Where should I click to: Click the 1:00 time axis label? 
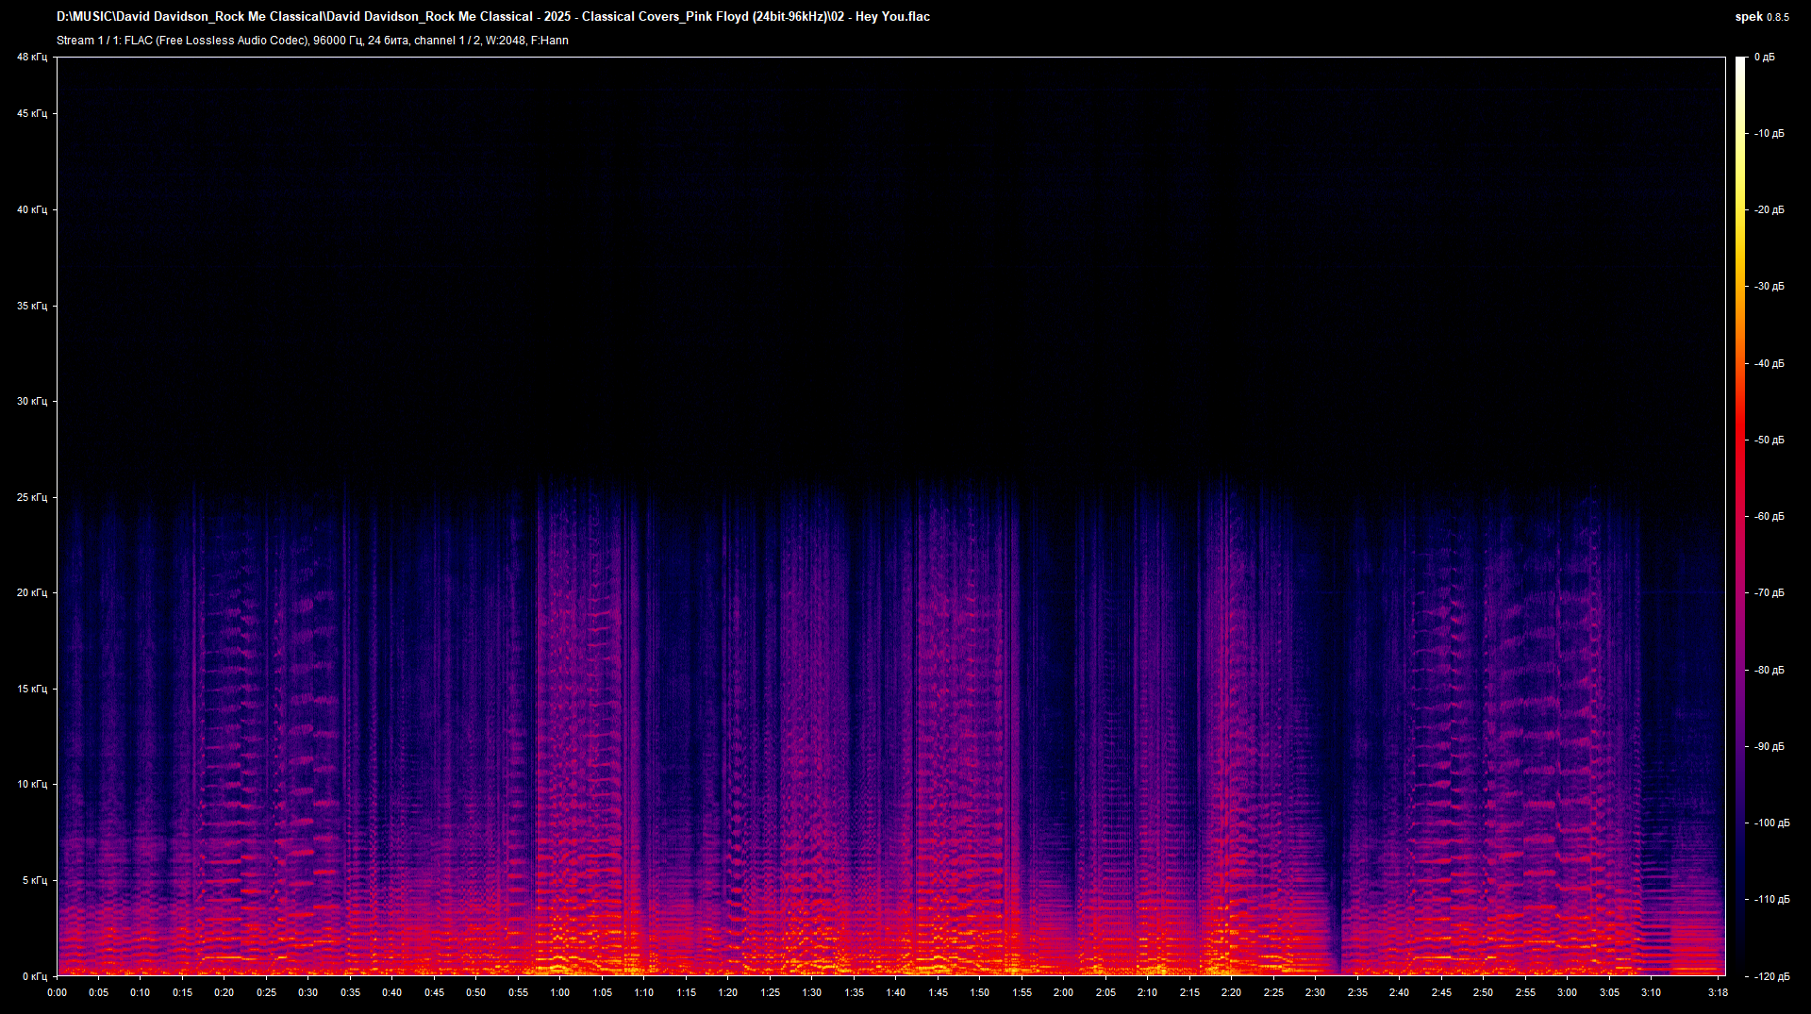pos(560,992)
